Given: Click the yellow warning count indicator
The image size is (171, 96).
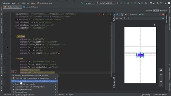Looking at the screenshot, I should coord(104,14).
